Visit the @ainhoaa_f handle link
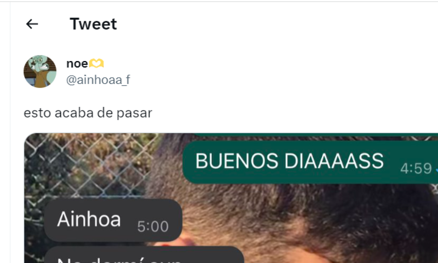This screenshot has height=263, width=438. [x=98, y=80]
